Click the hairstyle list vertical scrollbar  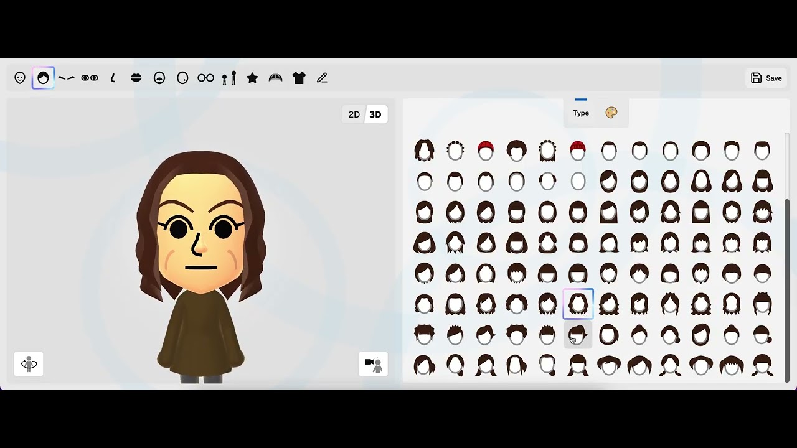786,289
